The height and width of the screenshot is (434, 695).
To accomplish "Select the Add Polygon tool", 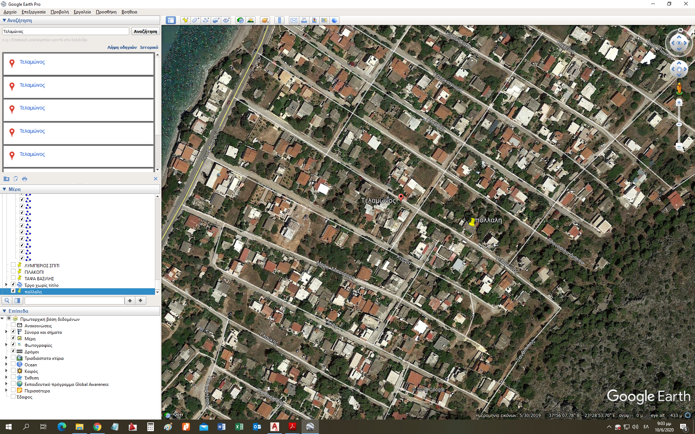I will [x=195, y=20].
